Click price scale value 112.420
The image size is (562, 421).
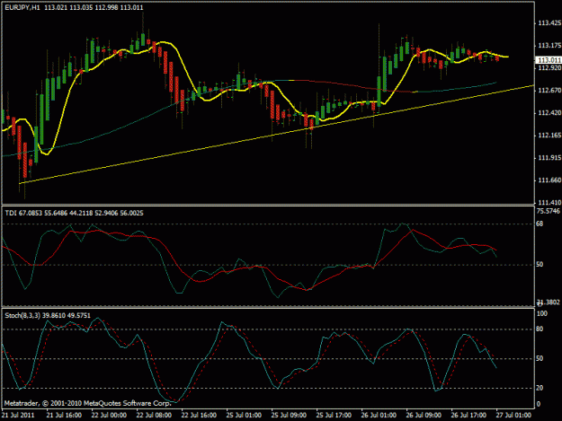click(x=549, y=113)
